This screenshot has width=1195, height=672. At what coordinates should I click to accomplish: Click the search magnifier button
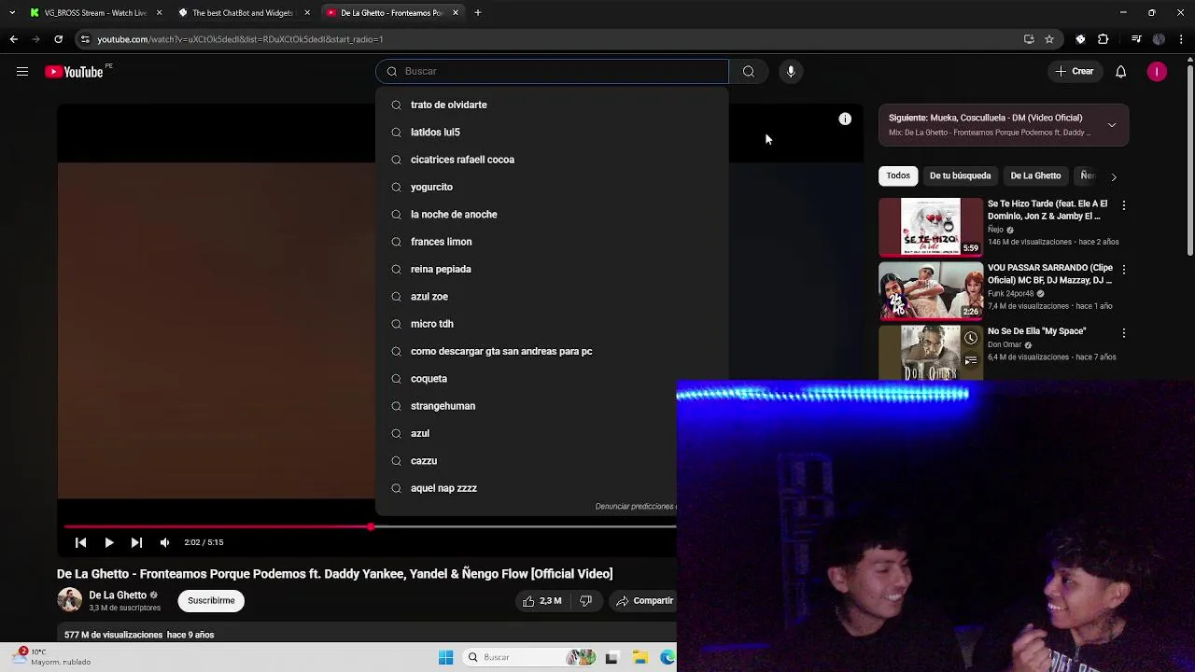[x=749, y=72]
